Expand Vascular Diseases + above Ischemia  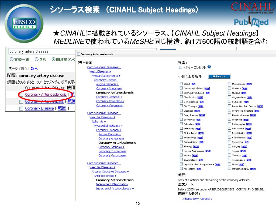(102, 117)
